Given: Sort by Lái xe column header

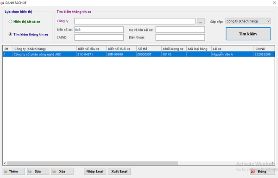Looking at the screenshot, I should click(x=233, y=49).
